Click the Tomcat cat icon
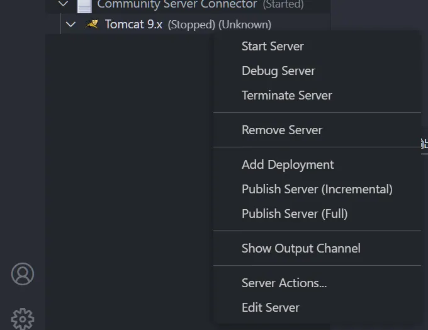 click(x=92, y=25)
